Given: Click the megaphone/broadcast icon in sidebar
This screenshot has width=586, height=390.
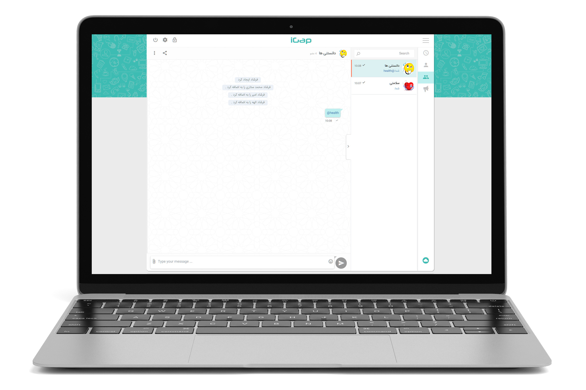Looking at the screenshot, I should coord(426,91).
